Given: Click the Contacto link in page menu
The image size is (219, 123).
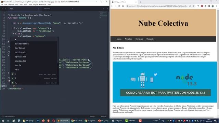Looking at the screenshot, I should [150, 39].
